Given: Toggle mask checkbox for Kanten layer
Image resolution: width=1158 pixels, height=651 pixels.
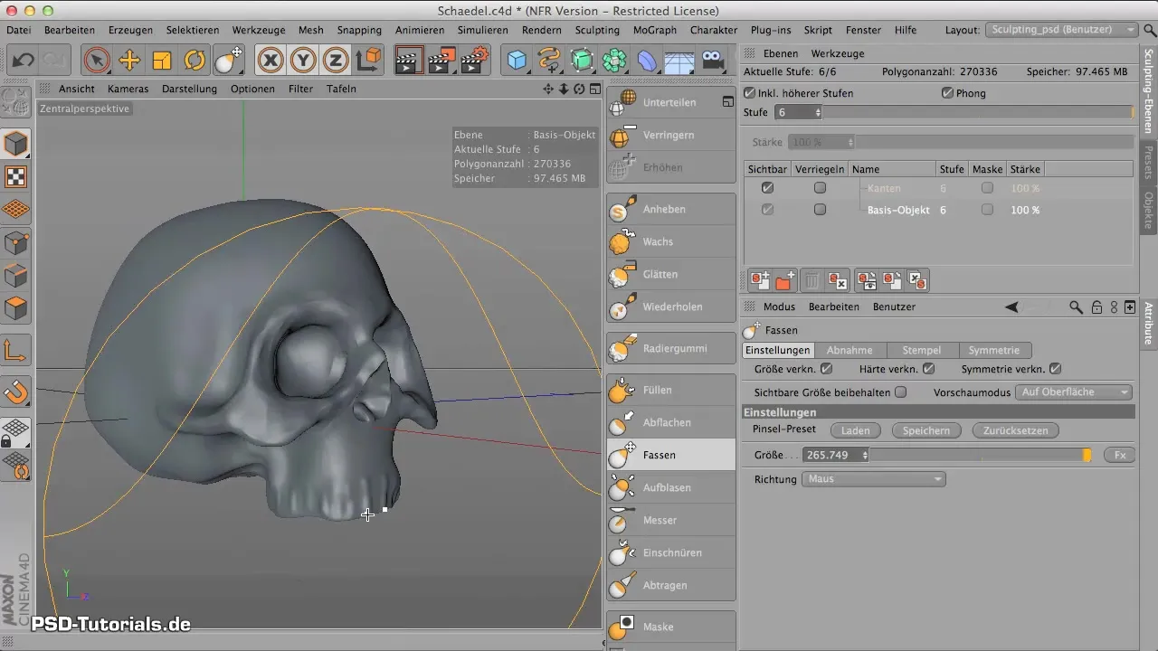Looking at the screenshot, I should click(x=987, y=188).
